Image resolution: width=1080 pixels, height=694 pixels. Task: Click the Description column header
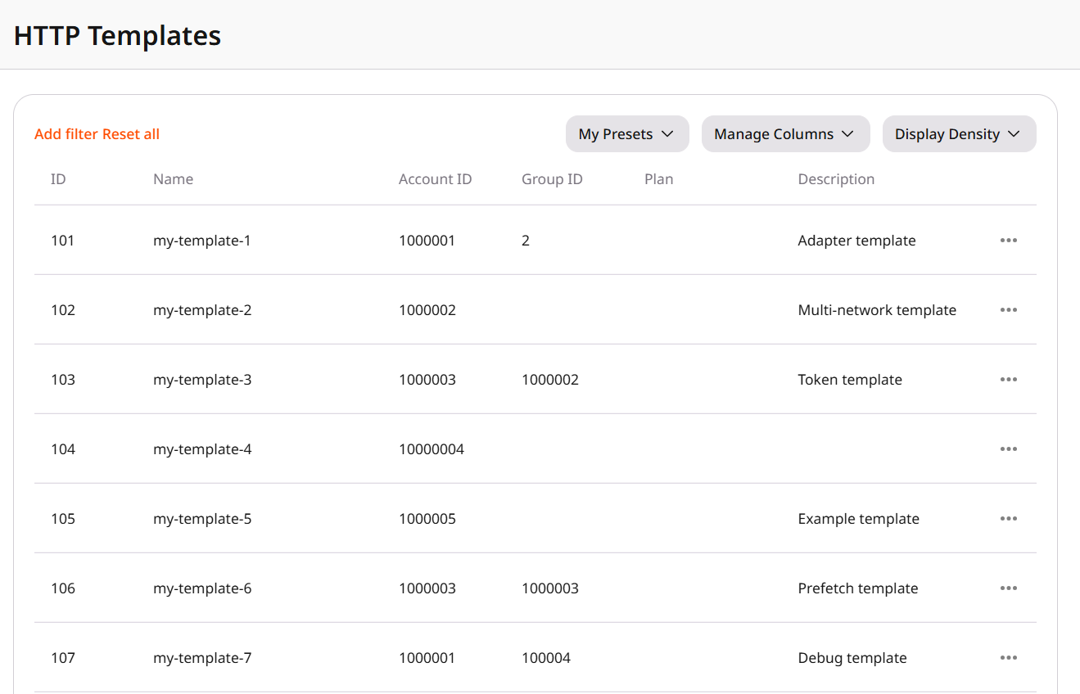836,179
